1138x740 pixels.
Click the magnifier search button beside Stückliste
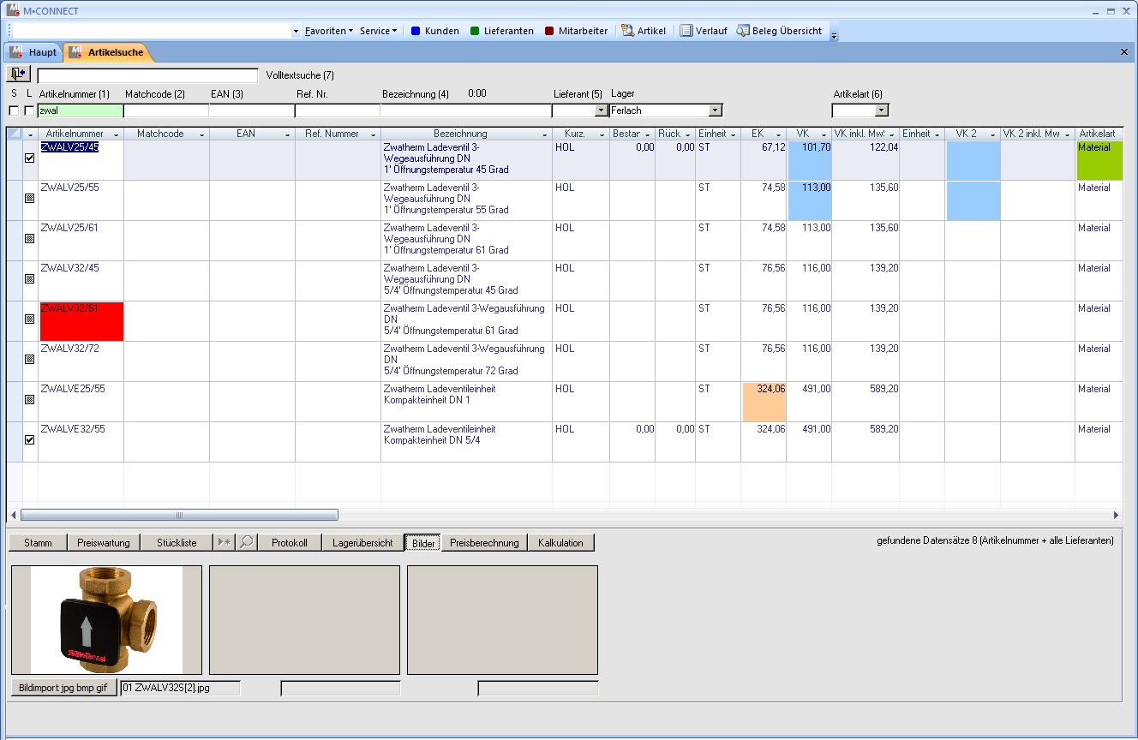tap(246, 542)
